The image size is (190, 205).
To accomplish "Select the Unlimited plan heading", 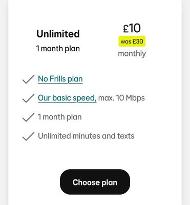I will pos(58,34).
